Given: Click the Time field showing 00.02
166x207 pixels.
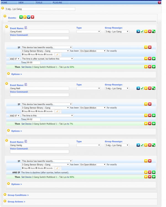Looking at the screenshot, I should (33, 119).
